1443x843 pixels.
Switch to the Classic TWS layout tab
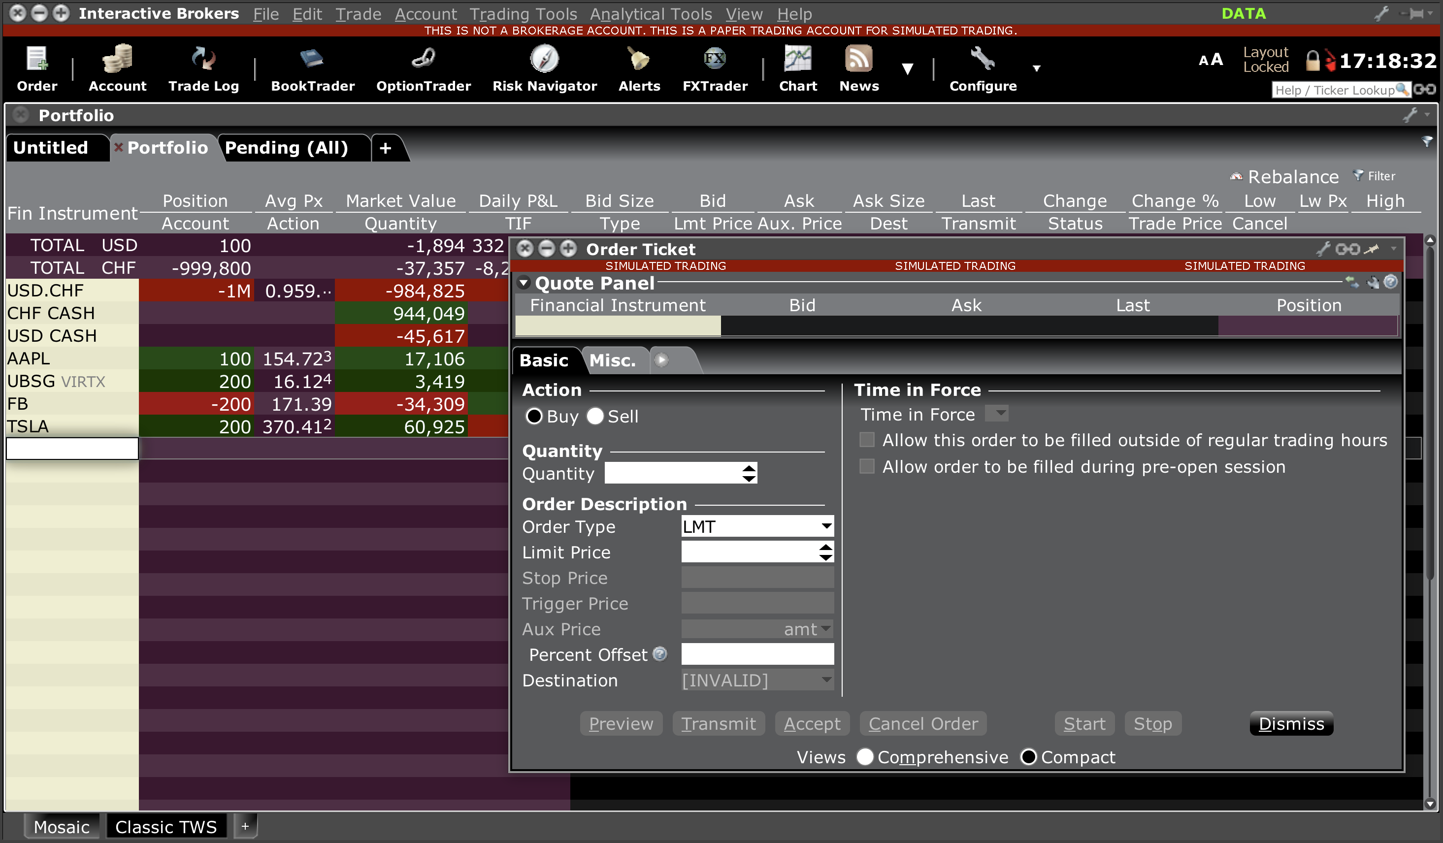tap(166, 826)
